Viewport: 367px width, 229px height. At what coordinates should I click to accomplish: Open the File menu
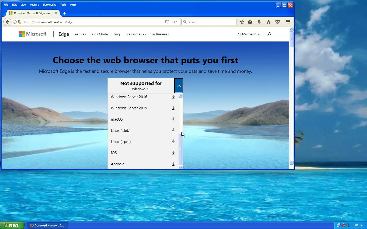(6, 5)
